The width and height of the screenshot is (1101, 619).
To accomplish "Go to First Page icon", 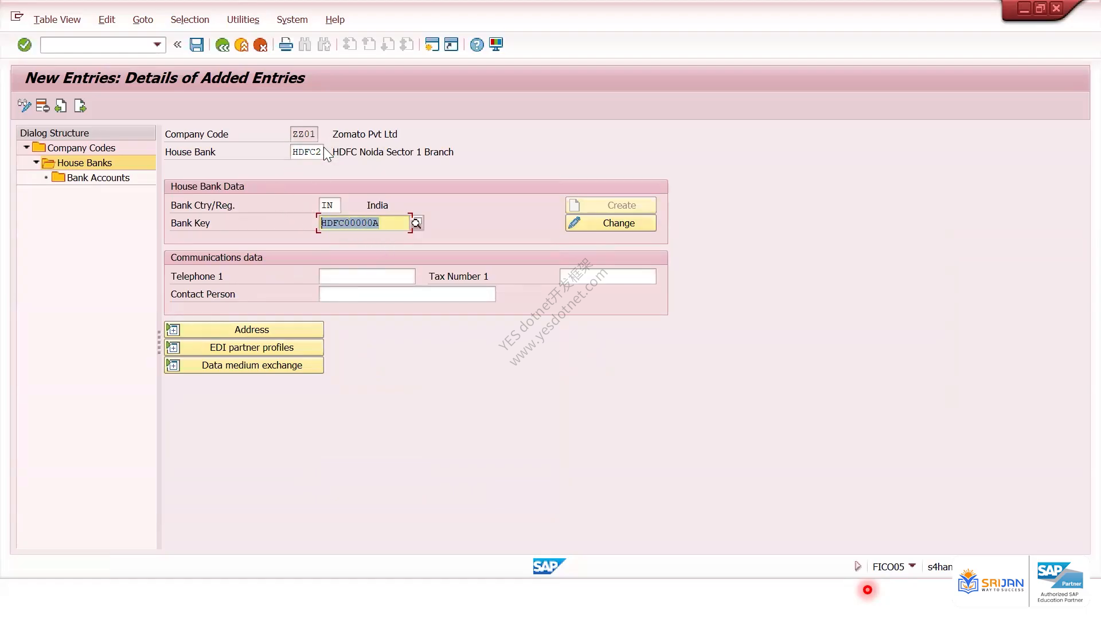I will coord(350,45).
